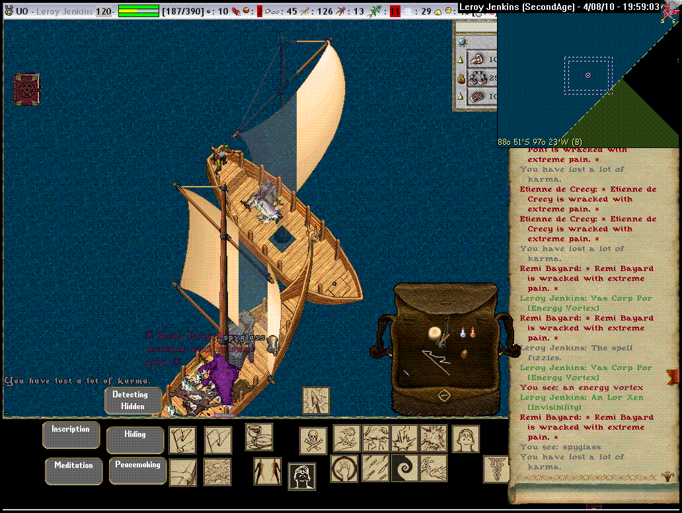Open the red spellbook icon

[x=27, y=89]
